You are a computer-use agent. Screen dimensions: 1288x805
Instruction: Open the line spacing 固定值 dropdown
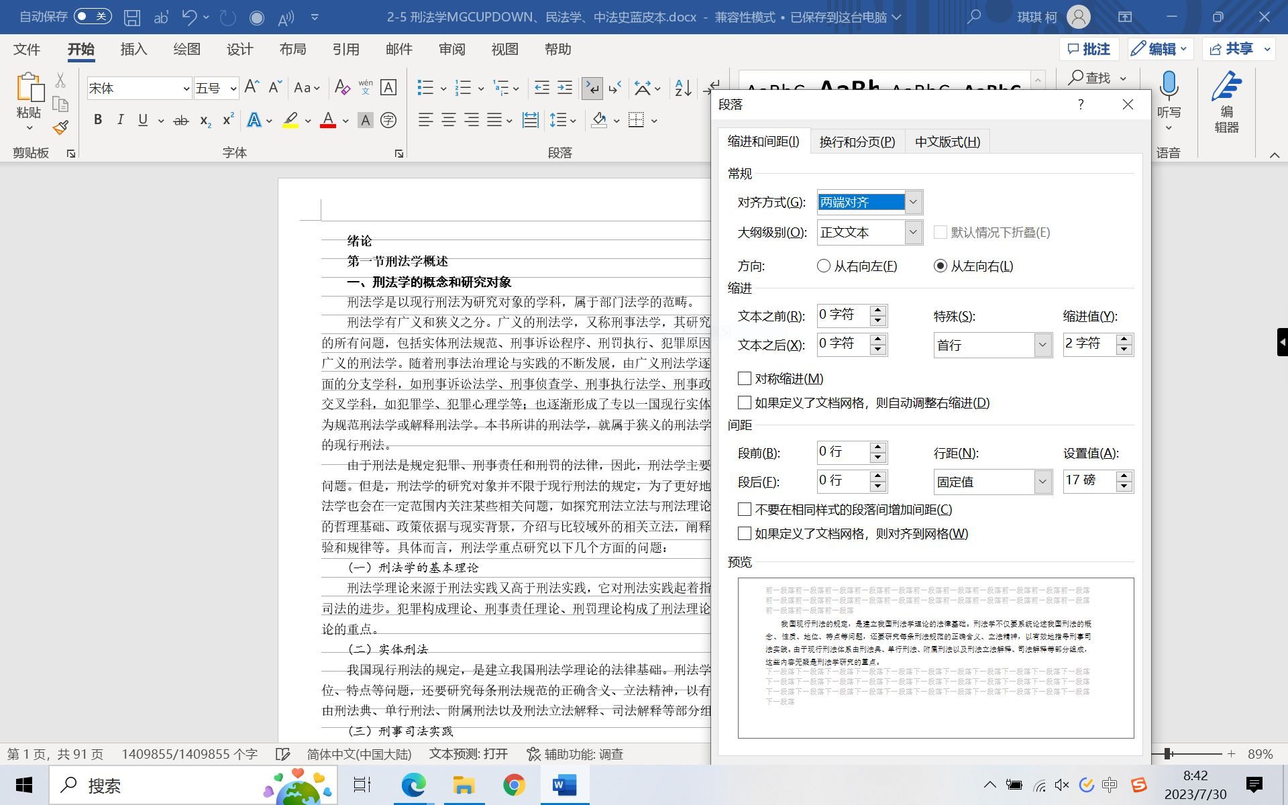tap(1042, 482)
